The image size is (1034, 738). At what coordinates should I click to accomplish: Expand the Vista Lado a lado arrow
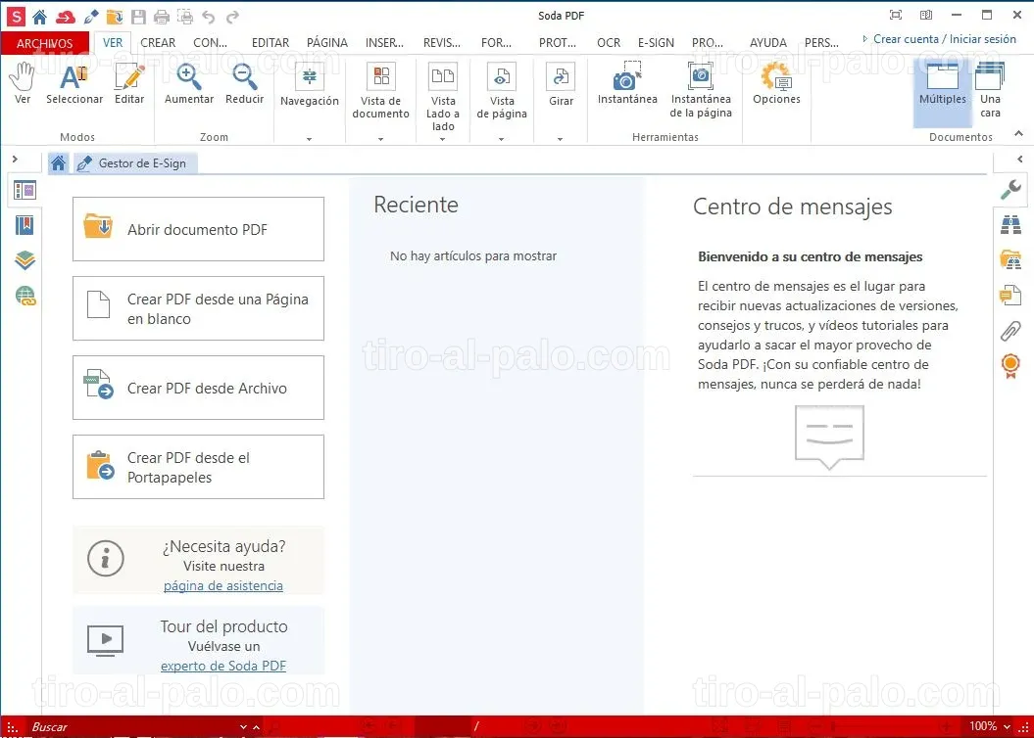442,139
